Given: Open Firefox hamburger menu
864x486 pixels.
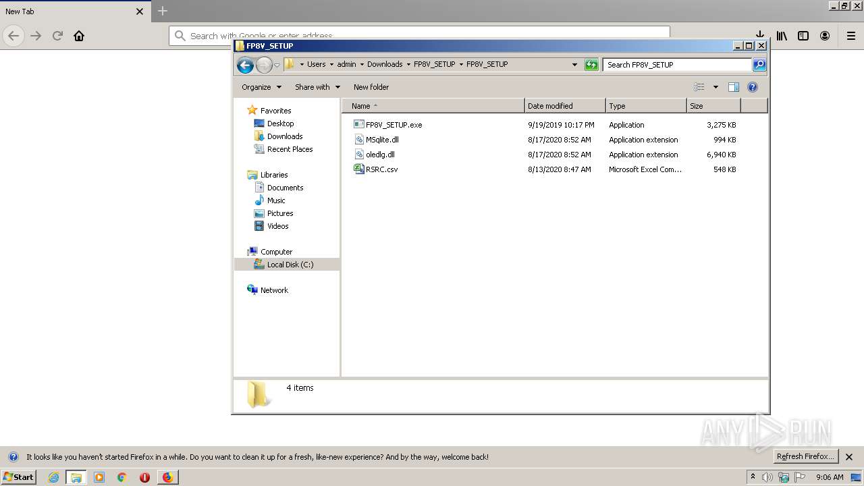Looking at the screenshot, I should pos(851,36).
